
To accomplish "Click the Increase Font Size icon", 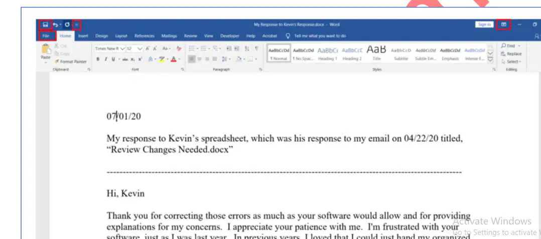I will coord(148,49).
